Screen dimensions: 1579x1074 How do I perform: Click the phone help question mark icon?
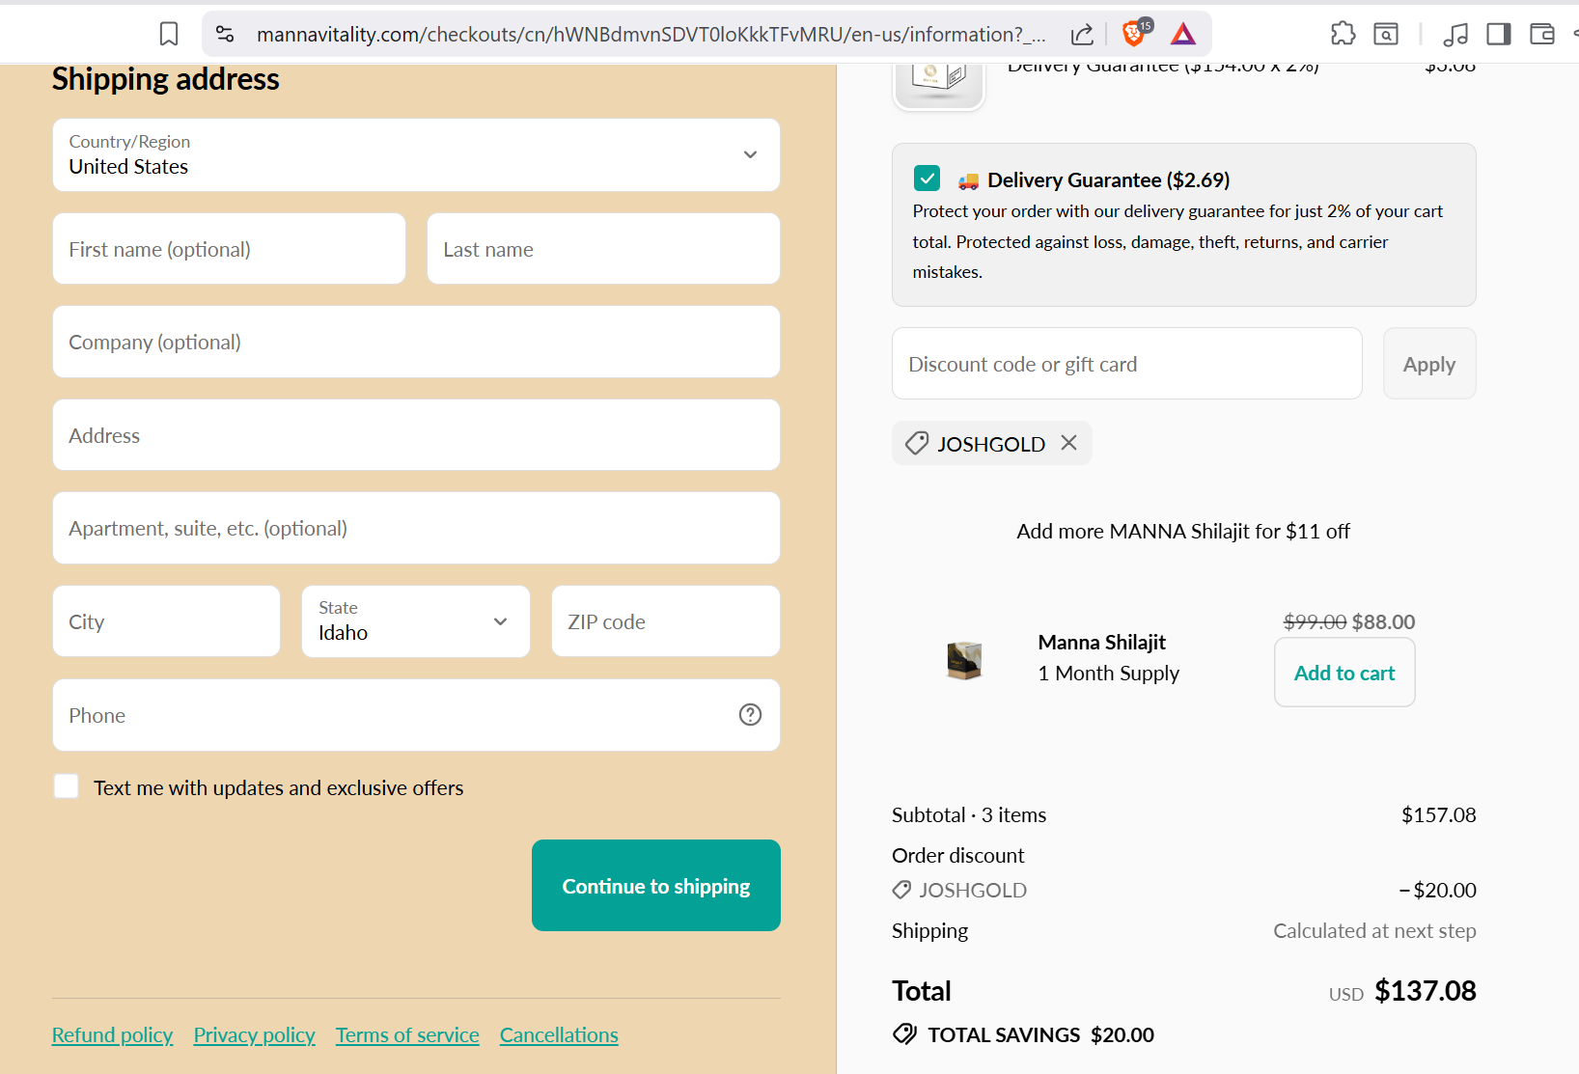click(750, 714)
